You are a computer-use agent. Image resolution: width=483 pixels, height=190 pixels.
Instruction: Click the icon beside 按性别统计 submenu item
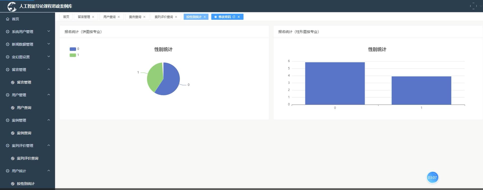(x=13, y=184)
